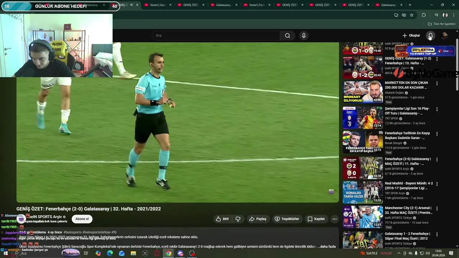Dislike the Fenerbahçe Galatasaray video
Viewport: 459px width, 258px height.
tap(238, 219)
